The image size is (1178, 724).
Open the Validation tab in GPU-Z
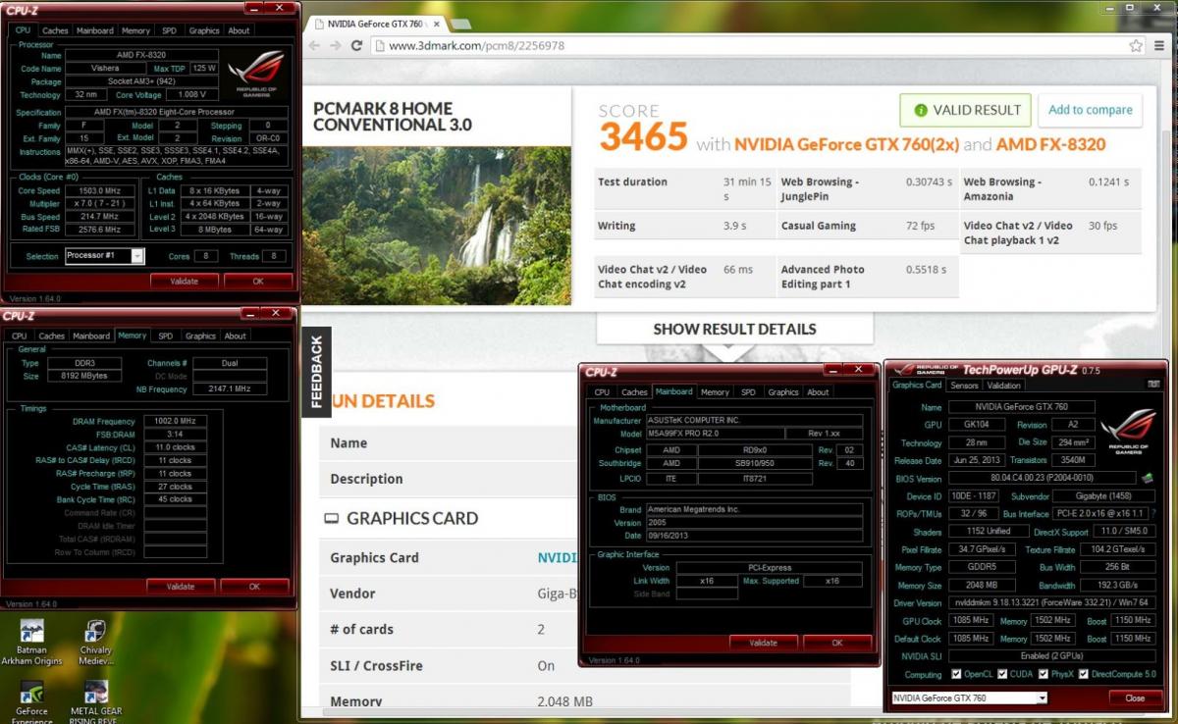1003,386
